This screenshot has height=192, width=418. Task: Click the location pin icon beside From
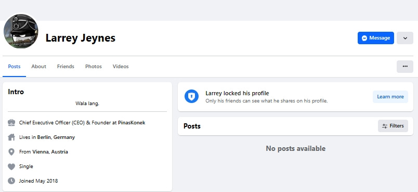(11, 152)
